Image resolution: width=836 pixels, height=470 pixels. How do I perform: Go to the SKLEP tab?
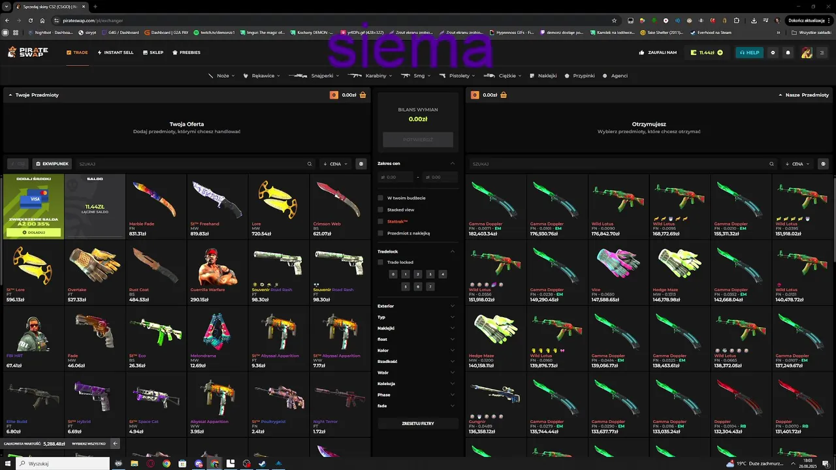coord(153,52)
